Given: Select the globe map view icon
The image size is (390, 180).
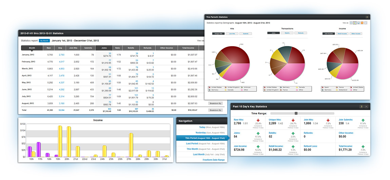Looking at the screenshot, I should tap(358, 23).
